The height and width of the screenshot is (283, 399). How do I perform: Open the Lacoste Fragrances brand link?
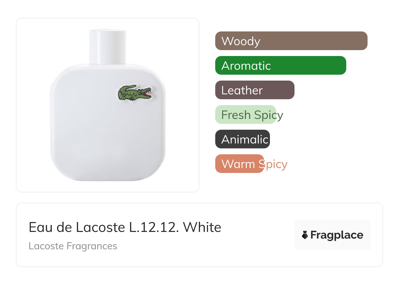[x=73, y=246]
